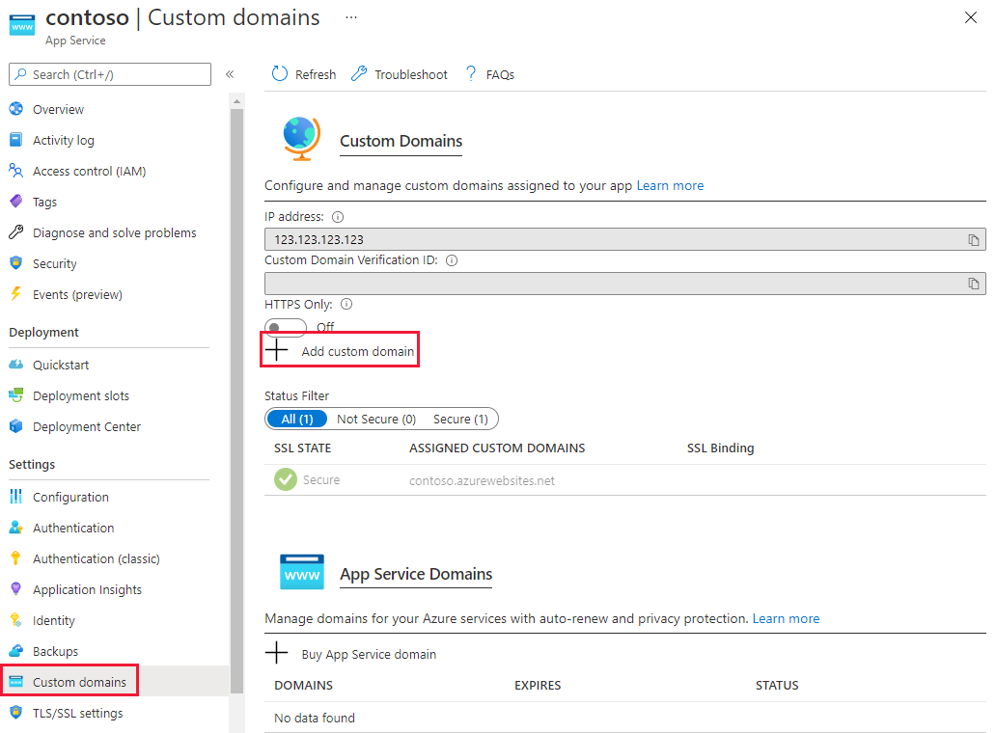Click the IP address info icon
This screenshot has height=733, width=996.
(338, 217)
